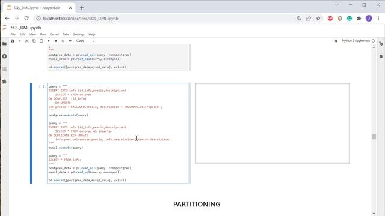Image resolution: width=385 pixels, height=216 pixels.
Task: Click the line mysql.execute(query) in the active cell
Action: 66,148
